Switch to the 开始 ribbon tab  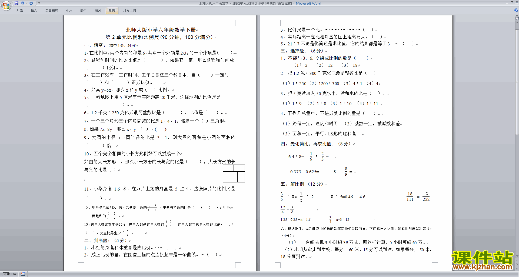tap(19, 11)
